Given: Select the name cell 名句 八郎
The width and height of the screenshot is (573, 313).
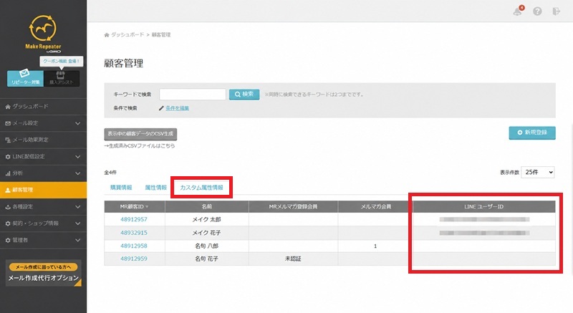Looking at the screenshot, I should [x=207, y=246].
